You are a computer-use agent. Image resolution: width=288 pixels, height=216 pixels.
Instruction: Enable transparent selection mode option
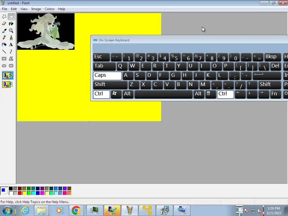[x=8, y=84]
